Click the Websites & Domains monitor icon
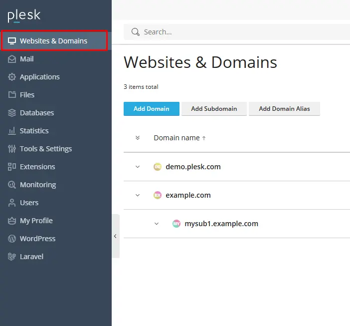The image size is (350, 326). click(x=12, y=41)
